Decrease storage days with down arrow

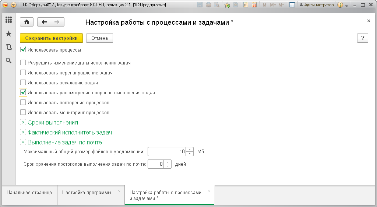(168, 166)
